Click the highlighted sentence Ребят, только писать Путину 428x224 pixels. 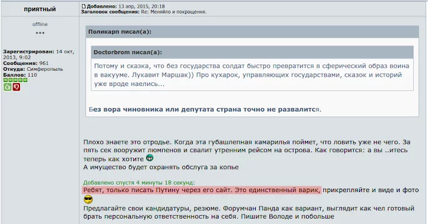click(x=202, y=190)
